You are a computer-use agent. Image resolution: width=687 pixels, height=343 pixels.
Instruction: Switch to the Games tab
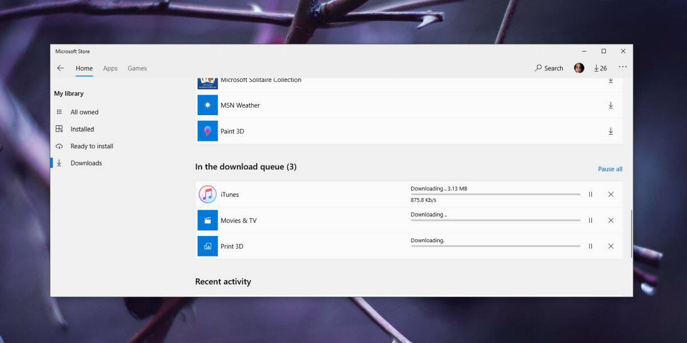point(137,68)
